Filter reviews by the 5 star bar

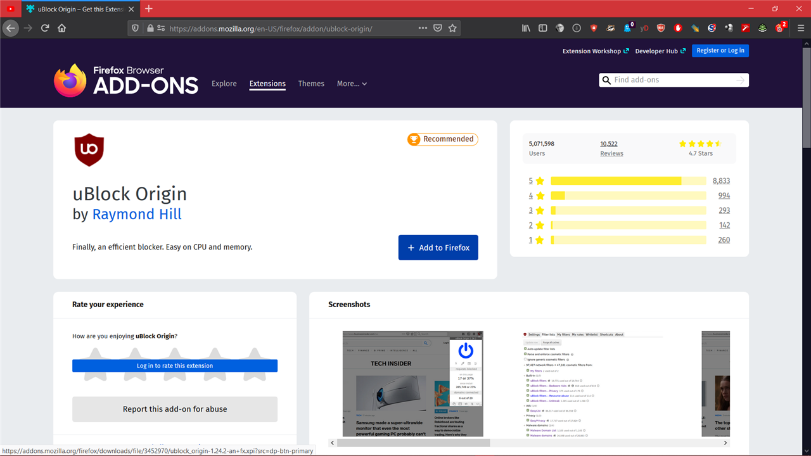coord(629,180)
